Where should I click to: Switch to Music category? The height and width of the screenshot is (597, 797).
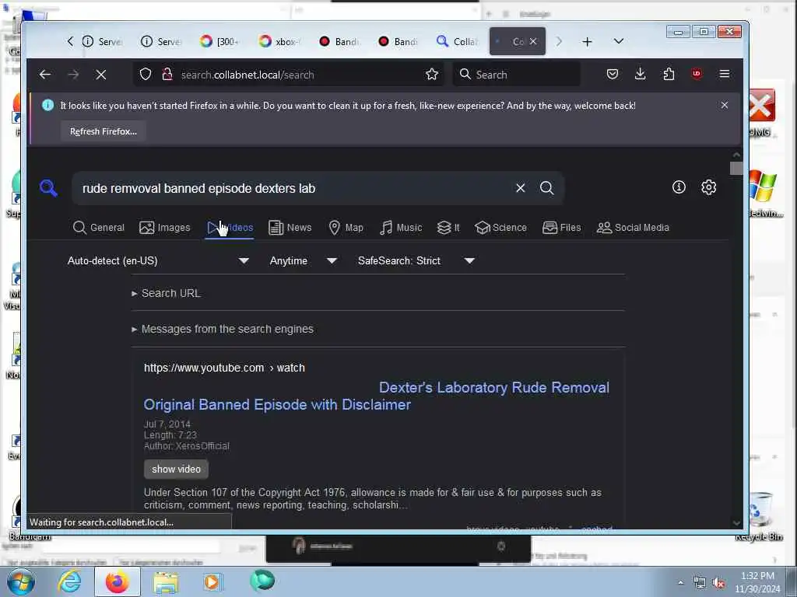[401, 228]
